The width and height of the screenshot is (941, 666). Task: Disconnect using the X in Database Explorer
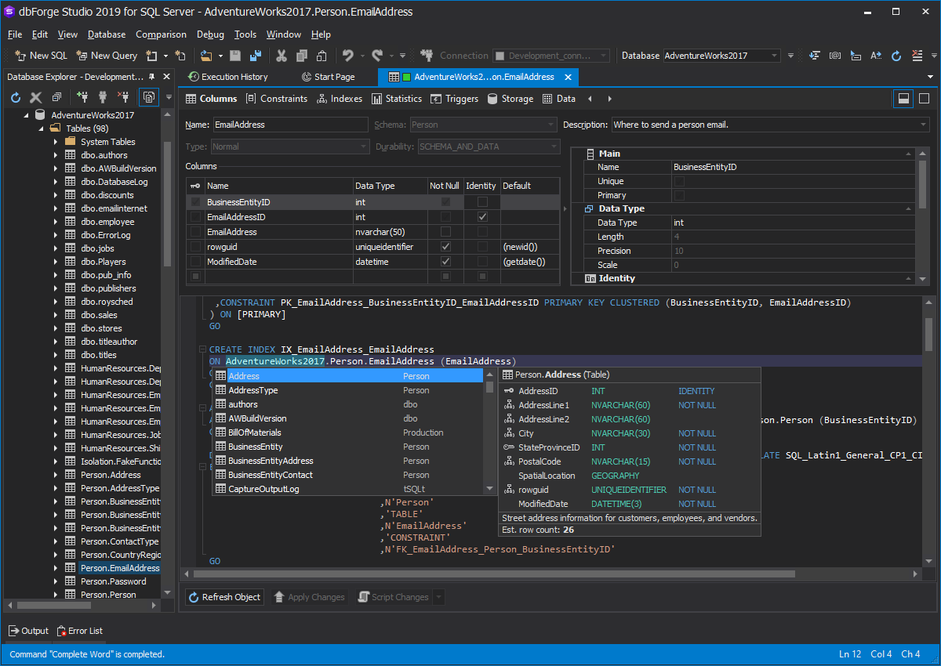point(35,97)
